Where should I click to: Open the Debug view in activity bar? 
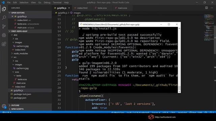4,35
